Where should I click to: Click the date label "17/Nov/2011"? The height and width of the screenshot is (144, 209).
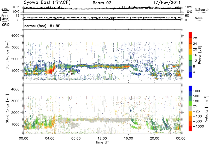pos(167,3)
